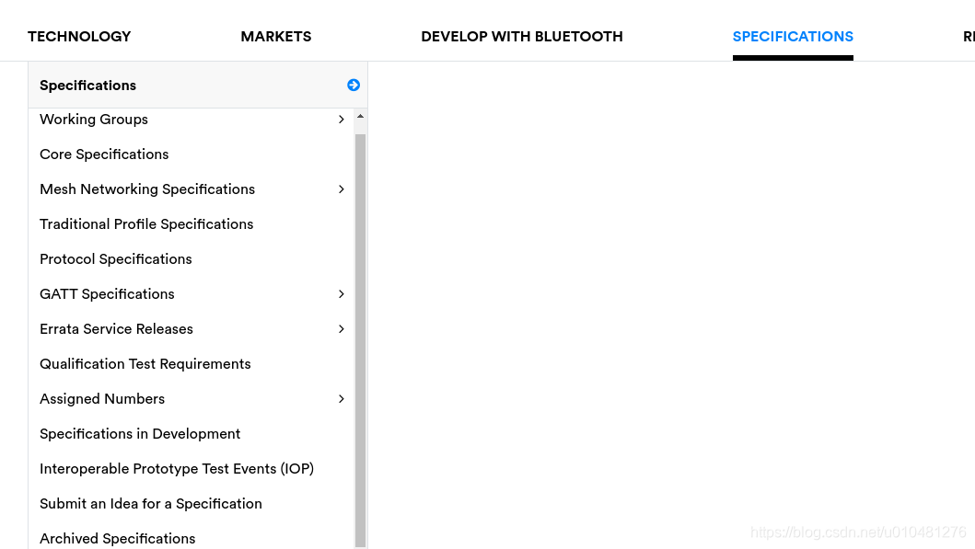Open Qualification Test Requirements

click(x=145, y=364)
